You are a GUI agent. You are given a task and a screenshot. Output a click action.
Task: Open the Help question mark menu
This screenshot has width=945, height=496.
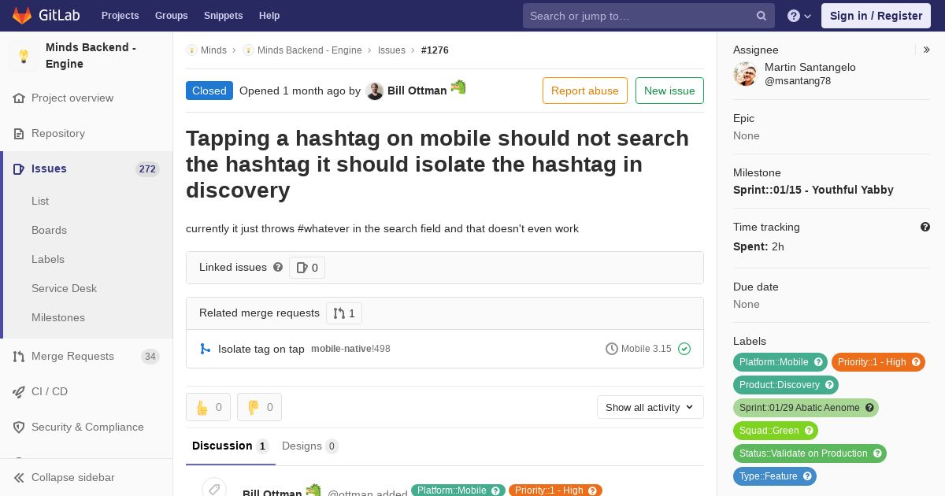(x=799, y=16)
